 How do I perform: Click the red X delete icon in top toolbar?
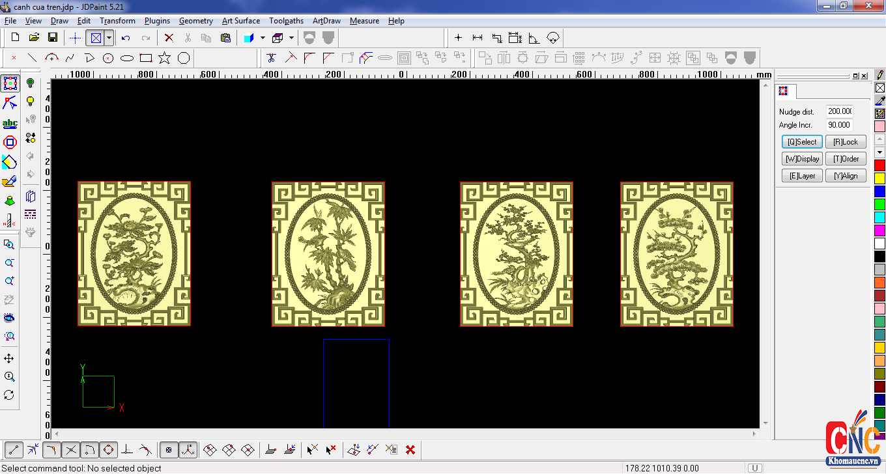pyautogui.click(x=169, y=38)
